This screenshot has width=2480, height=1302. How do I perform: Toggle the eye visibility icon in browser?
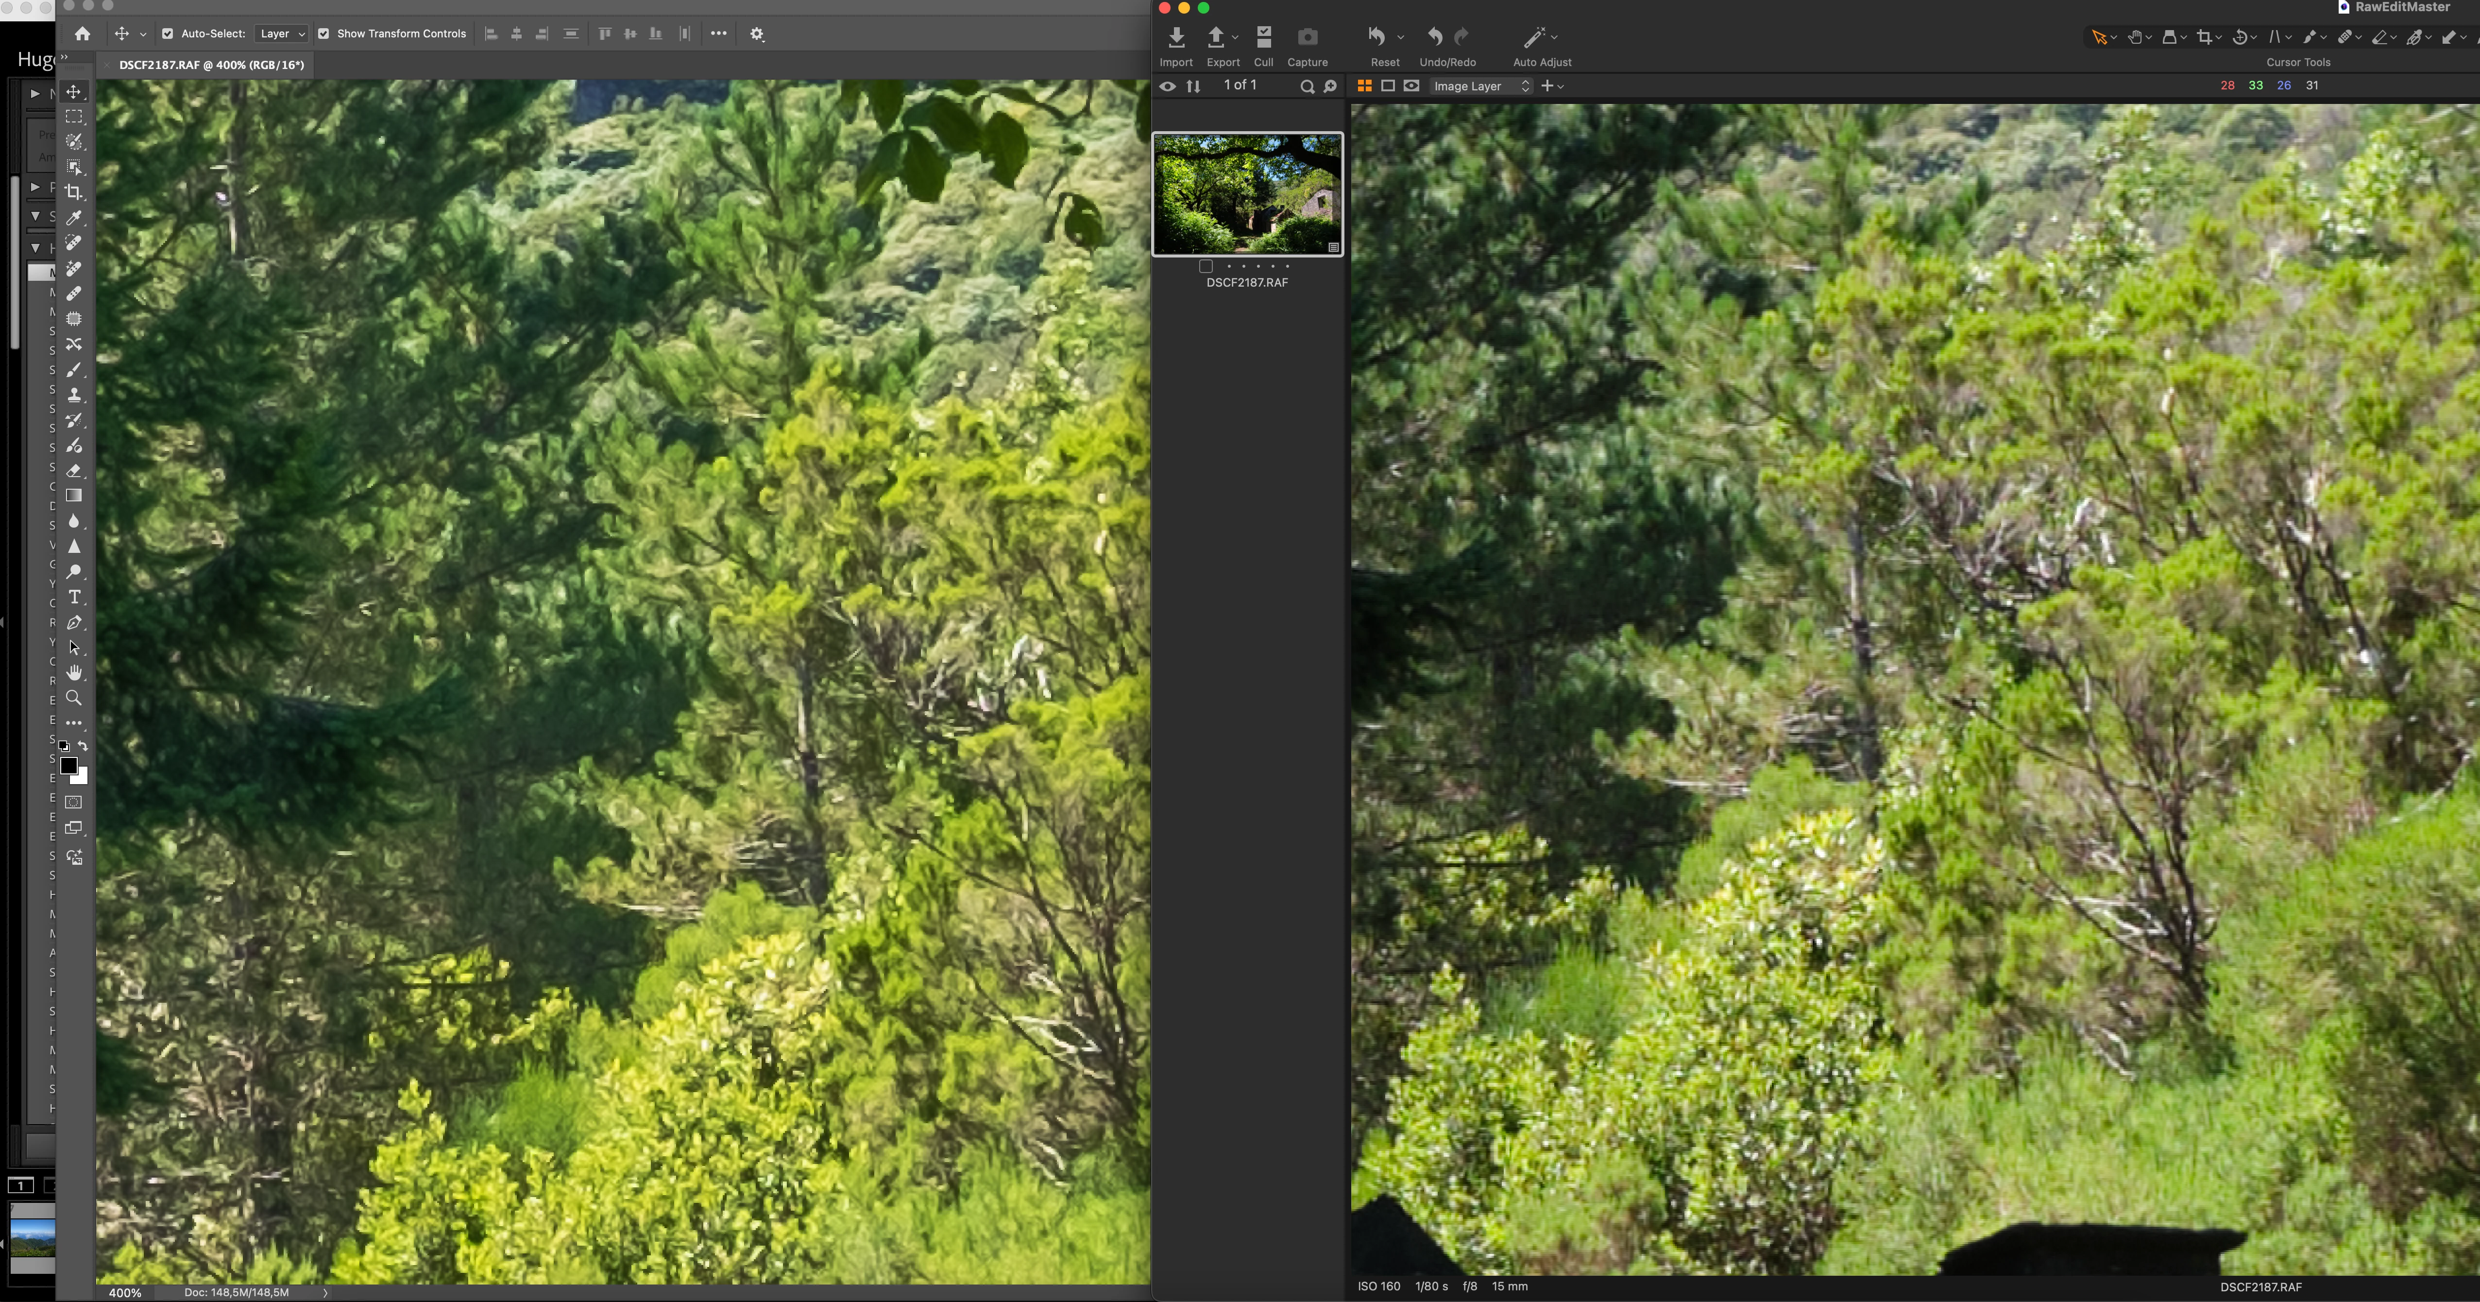click(1167, 86)
